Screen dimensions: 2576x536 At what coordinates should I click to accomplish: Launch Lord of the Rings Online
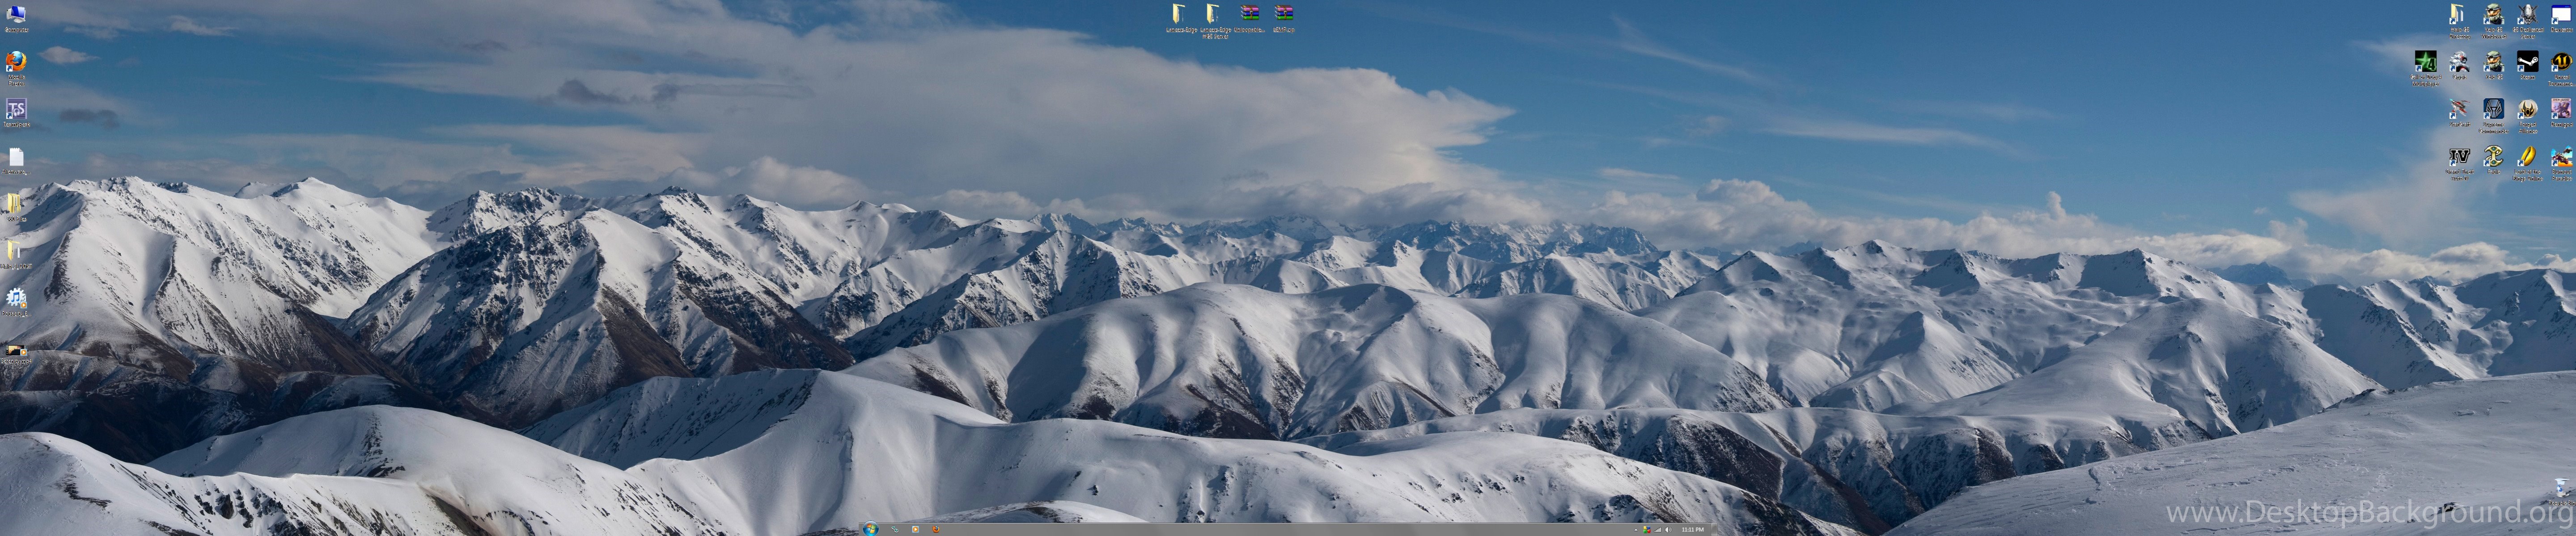[x=2528, y=162]
